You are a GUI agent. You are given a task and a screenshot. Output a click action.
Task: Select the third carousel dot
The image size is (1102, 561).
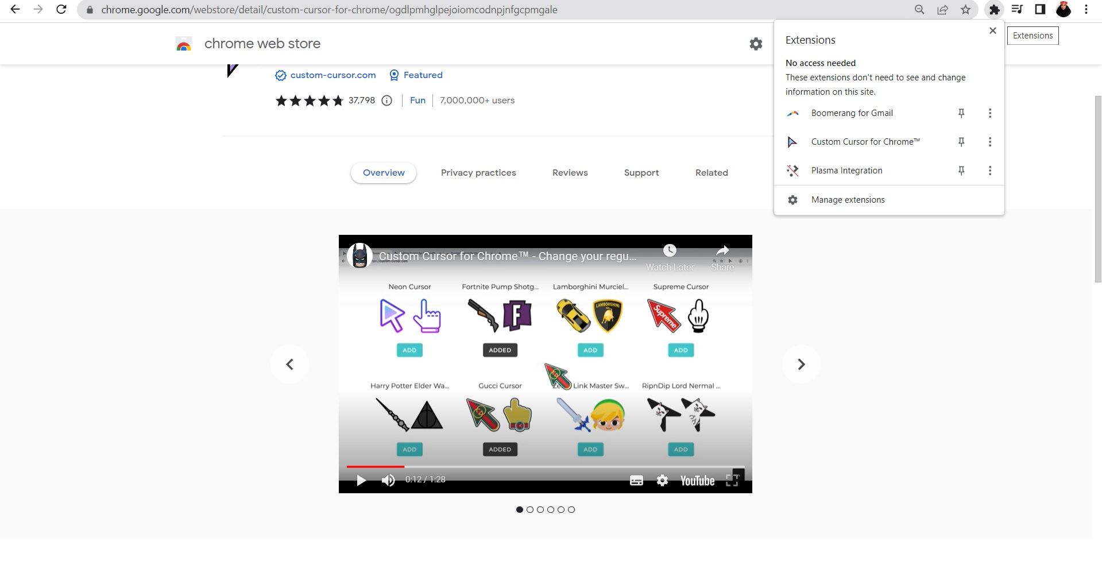540,509
